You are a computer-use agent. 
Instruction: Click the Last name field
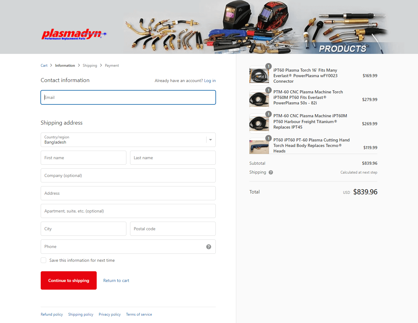tap(173, 158)
